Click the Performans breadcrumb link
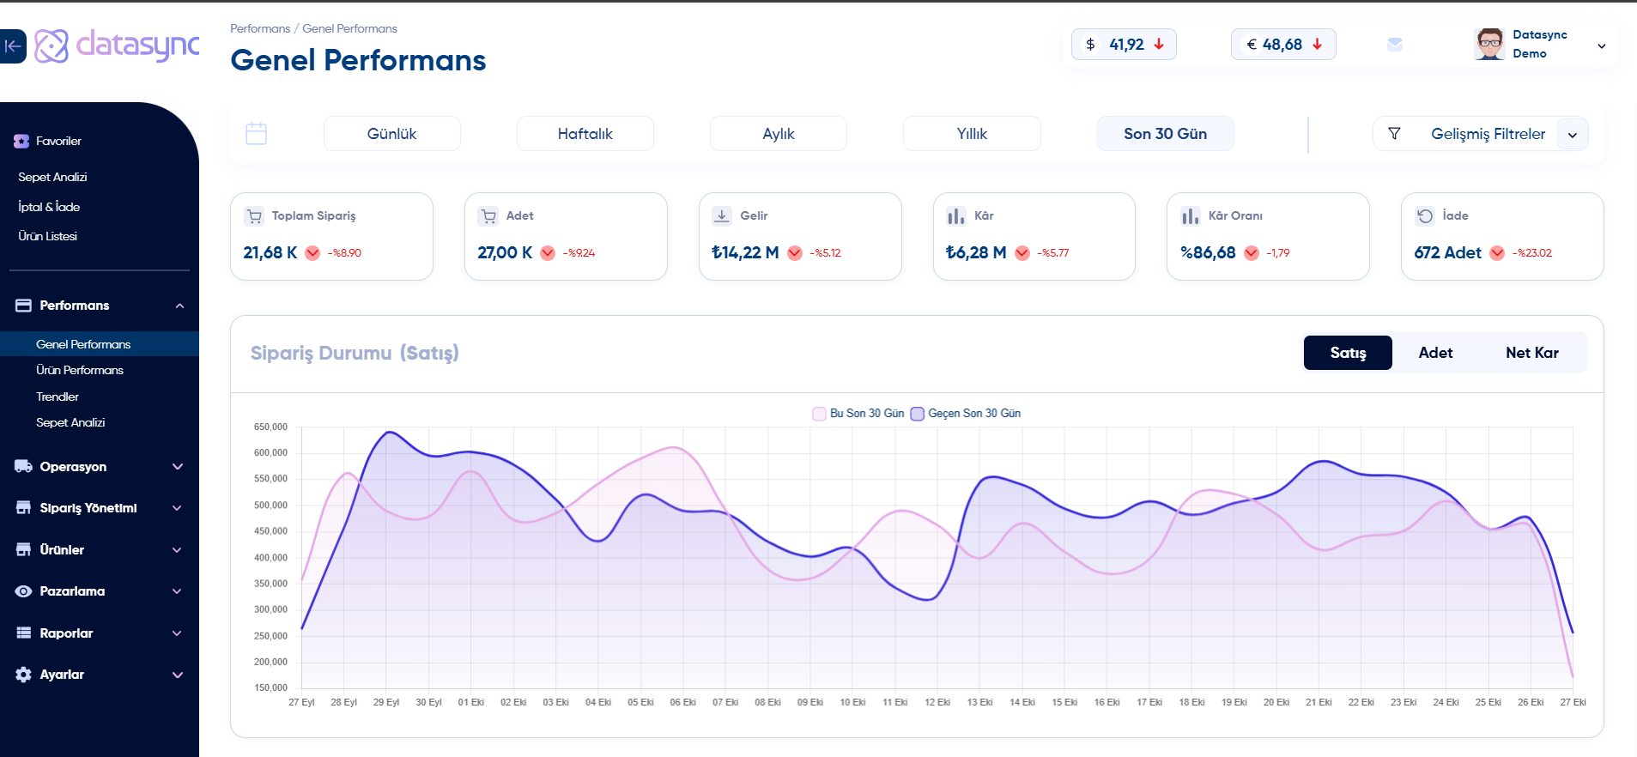 260,28
